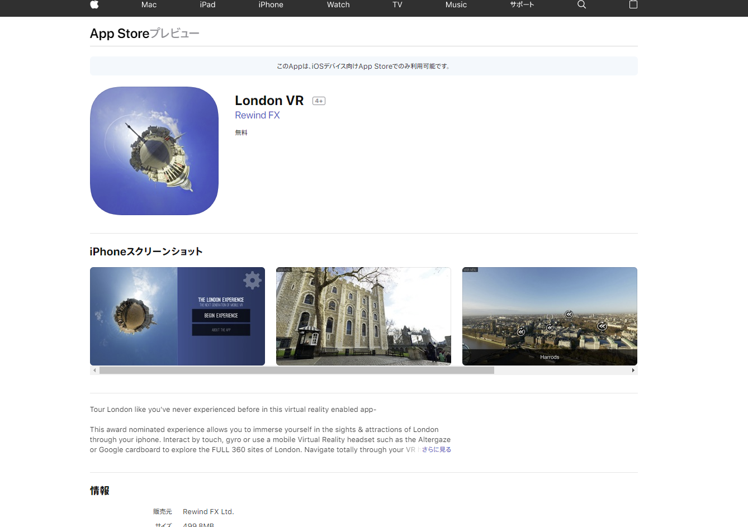Click the screenshot scrollbar left arrow
The height and width of the screenshot is (527, 748).
pos(94,371)
